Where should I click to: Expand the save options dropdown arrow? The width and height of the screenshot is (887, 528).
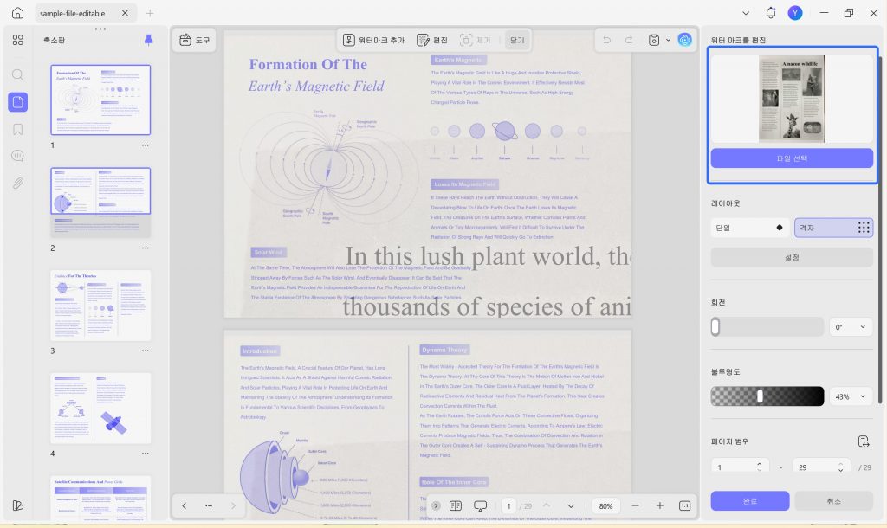pos(668,40)
